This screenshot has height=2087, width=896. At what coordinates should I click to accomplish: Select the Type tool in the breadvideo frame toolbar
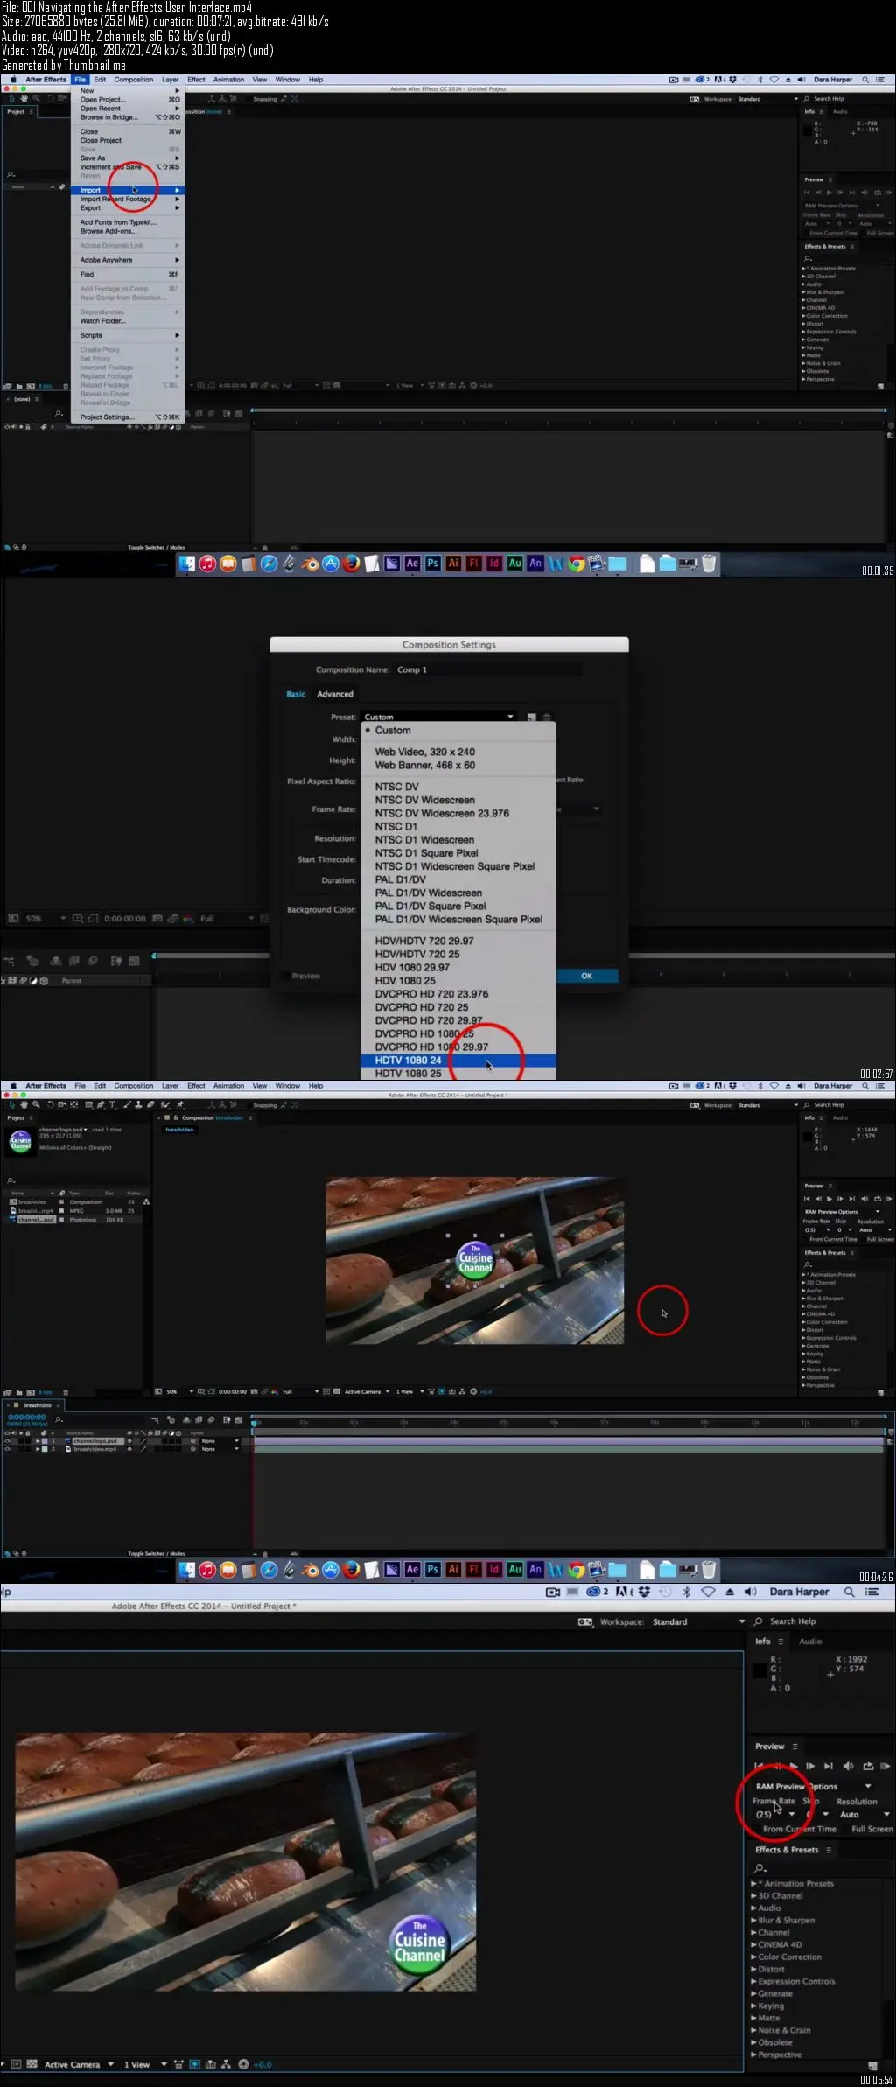tap(112, 1104)
